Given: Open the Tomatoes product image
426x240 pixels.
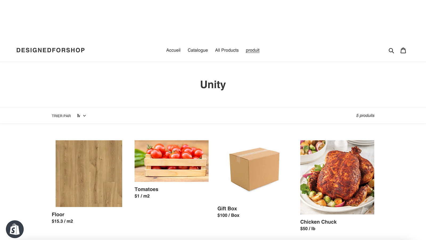Looking at the screenshot, I should (x=171, y=161).
